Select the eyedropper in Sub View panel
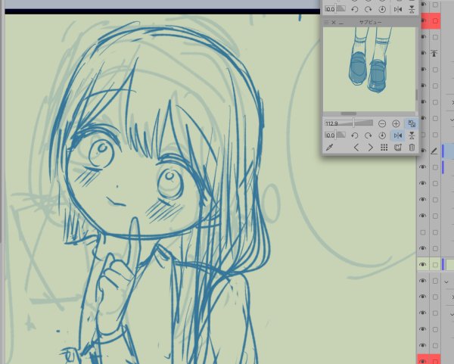This screenshot has height=364, width=454. pyautogui.click(x=330, y=148)
